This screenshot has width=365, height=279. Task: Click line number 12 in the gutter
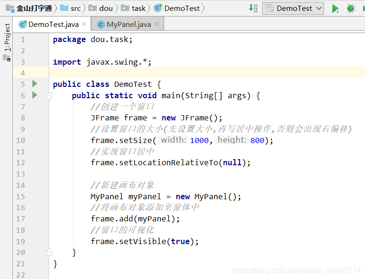20,163
